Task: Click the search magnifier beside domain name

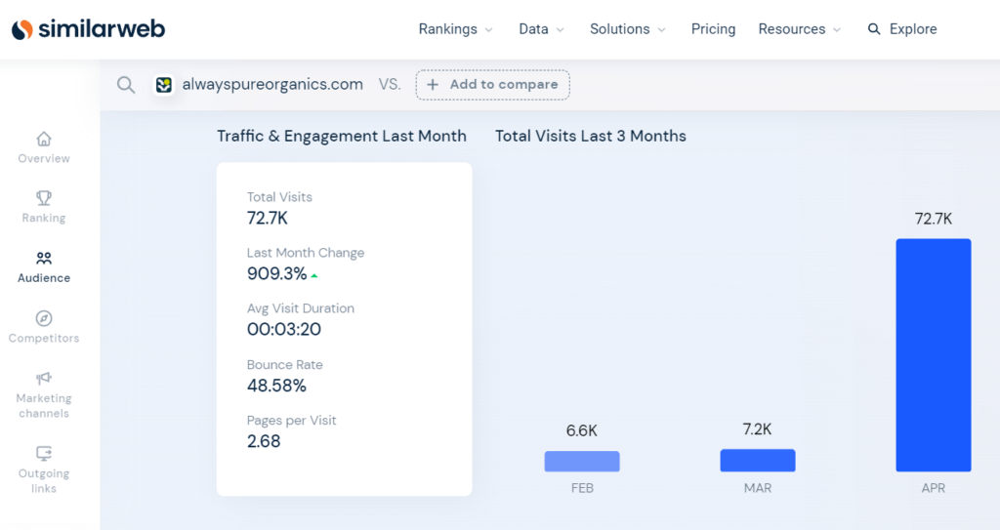Action: coord(126,84)
